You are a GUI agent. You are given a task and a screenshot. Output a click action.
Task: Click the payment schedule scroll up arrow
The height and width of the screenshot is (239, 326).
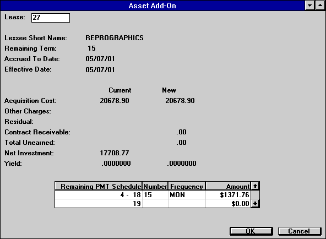point(255,186)
